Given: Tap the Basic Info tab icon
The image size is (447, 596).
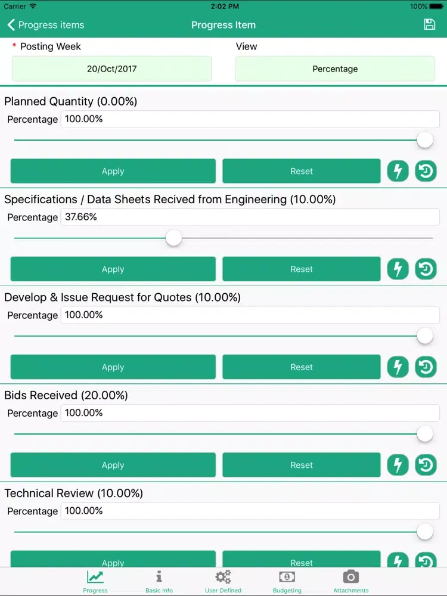Looking at the screenshot, I should coord(159,576).
